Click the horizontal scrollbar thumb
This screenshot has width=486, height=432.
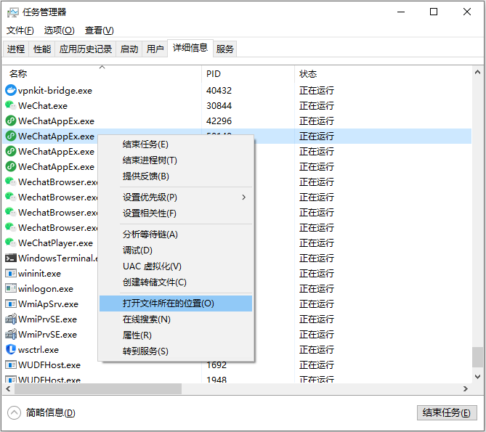point(98,388)
